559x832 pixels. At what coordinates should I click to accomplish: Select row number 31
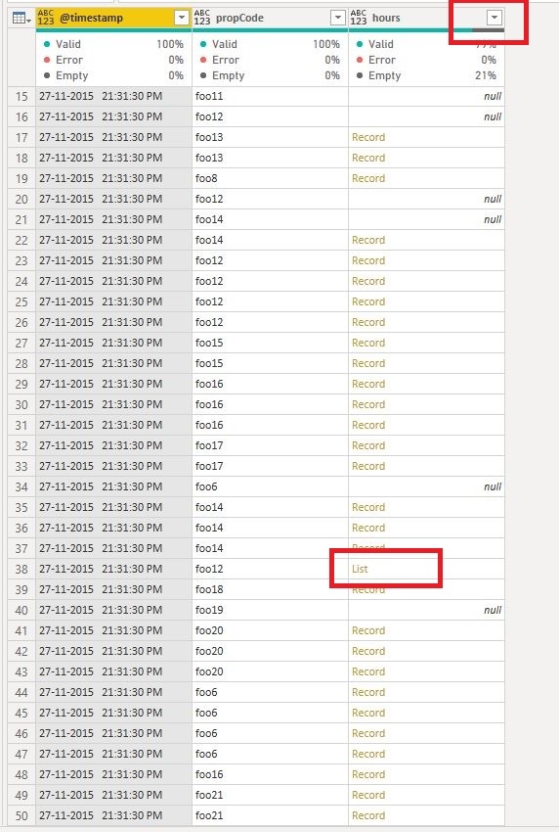point(21,425)
